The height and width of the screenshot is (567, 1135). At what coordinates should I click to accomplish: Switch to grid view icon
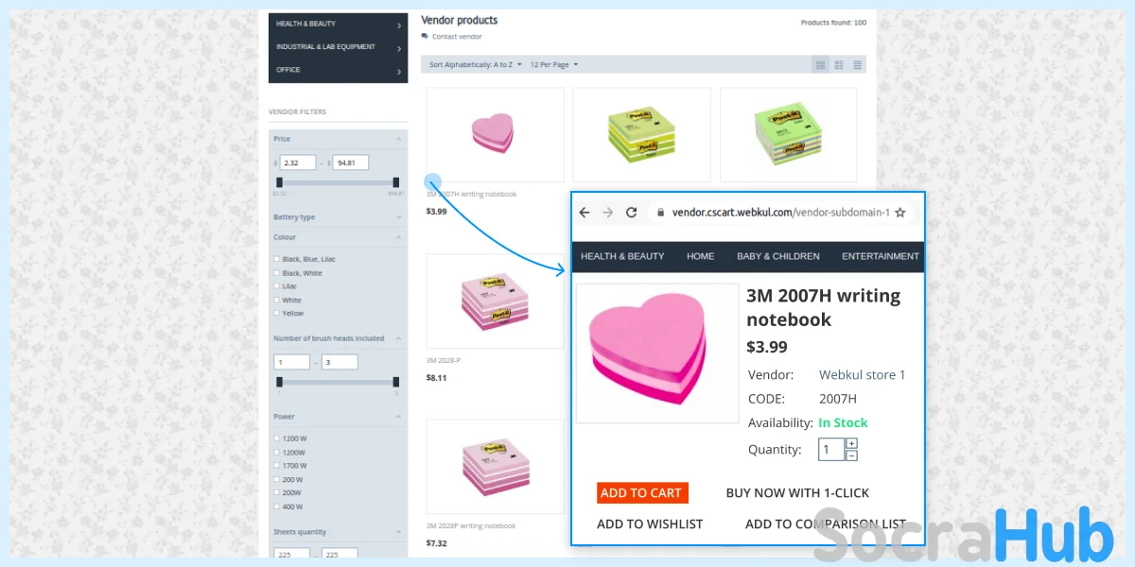point(821,64)
